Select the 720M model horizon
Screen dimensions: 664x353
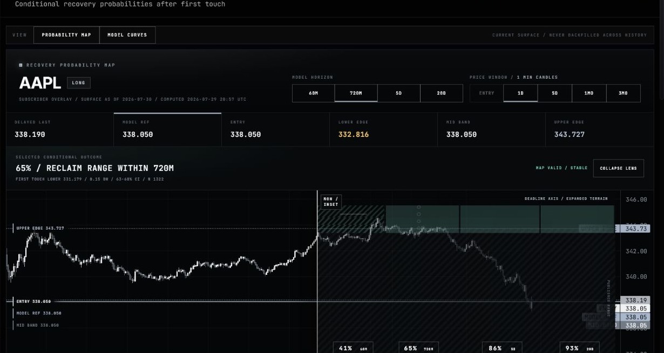coord(356,93)
